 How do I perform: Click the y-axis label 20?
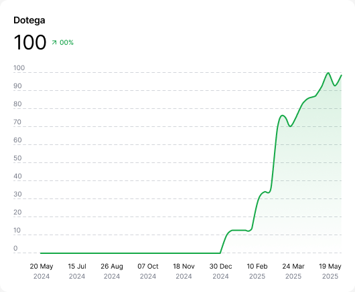click(17, 212)
